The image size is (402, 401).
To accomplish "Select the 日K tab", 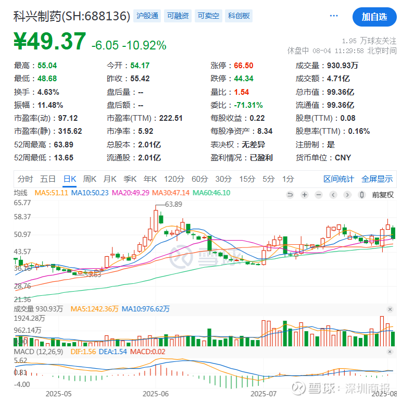I will [x=70, y=179].
